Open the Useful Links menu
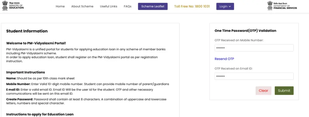The image size is (309, 117). (109, 6)
